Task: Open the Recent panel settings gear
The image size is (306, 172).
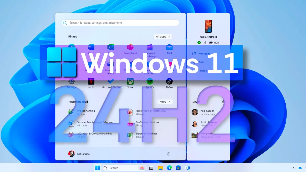Action: coord(223,102)
